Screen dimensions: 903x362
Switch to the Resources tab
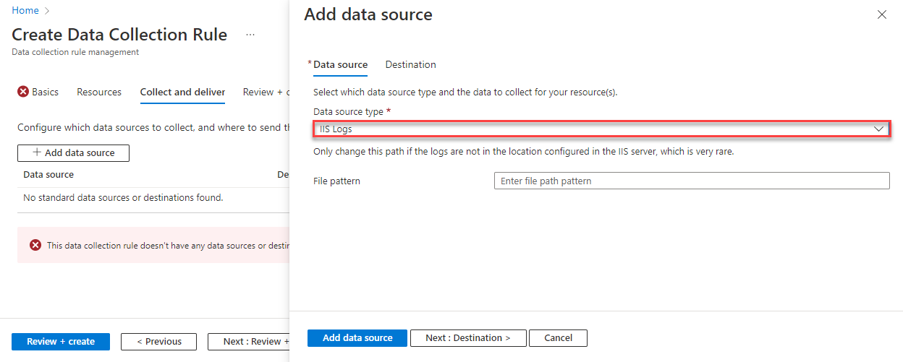(99, 92)
